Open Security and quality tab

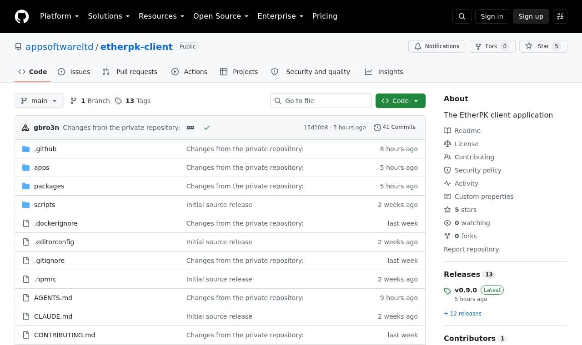pos(311,72)
